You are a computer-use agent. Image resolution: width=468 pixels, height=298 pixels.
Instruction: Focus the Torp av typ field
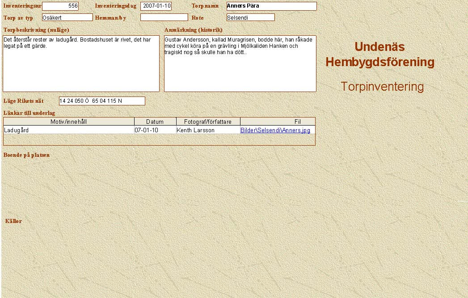(67, 17)
